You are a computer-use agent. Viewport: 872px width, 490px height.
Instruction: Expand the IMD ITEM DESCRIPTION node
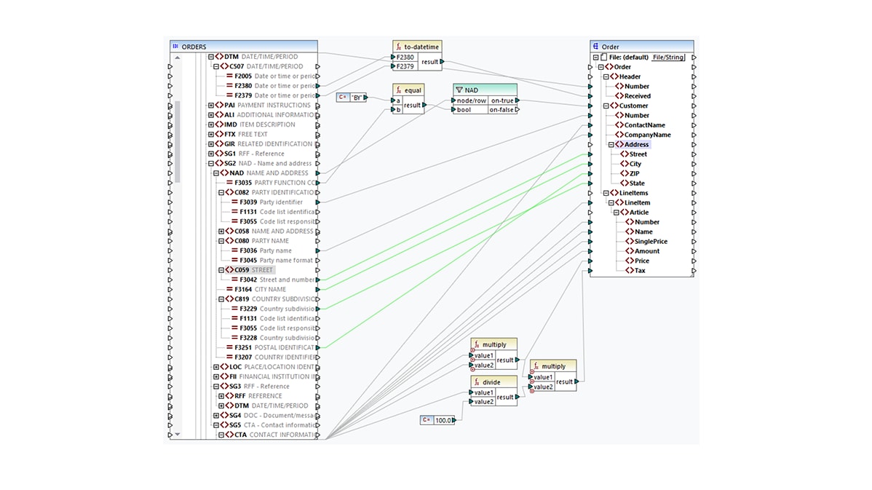211,125
